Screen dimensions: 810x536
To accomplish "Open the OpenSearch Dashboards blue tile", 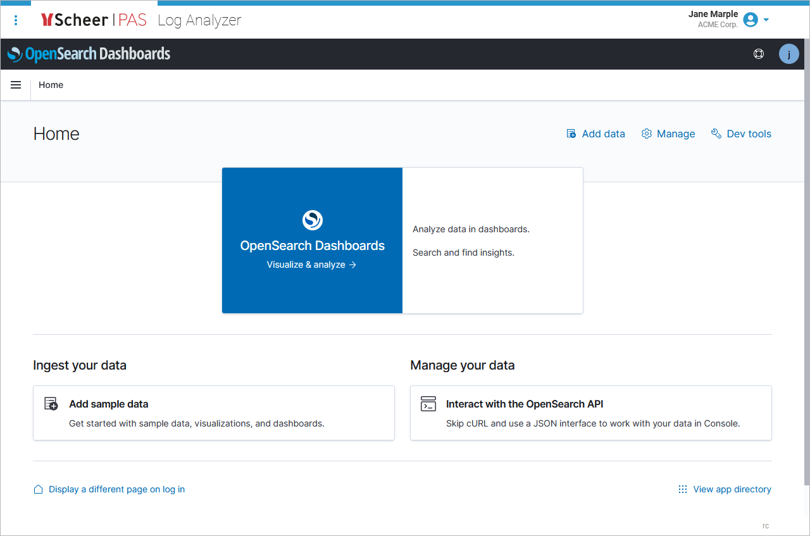I will pyautogui.click(x=312, y=240).
